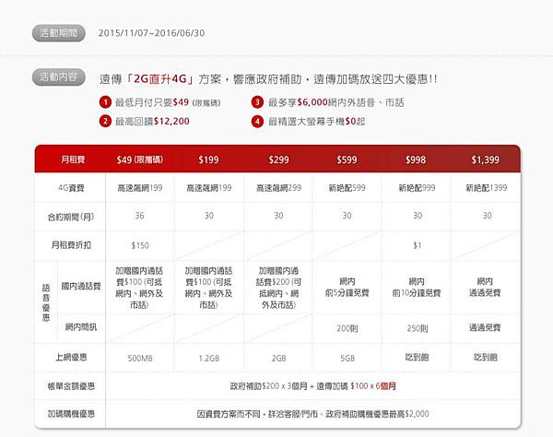Viewport: 553px width, 437px height.
Task: Click the 新絕配1399 cell
Action: [487, 188]
